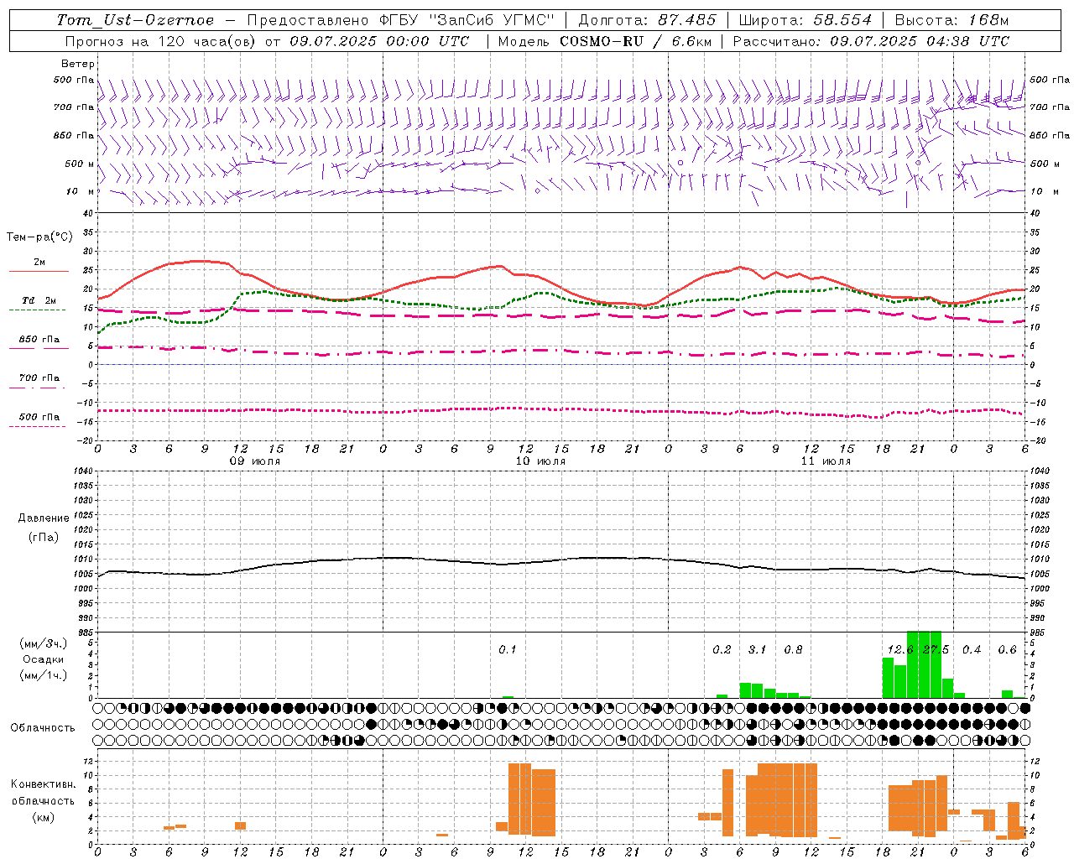This screenshot has width=1074, height=859.
Task: Click the model label "COSMO-RU / 6.6км"
Action: click(636, 41)
